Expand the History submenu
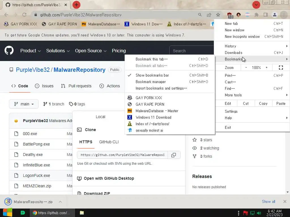 pyautogui.click(x=252, y=46)
